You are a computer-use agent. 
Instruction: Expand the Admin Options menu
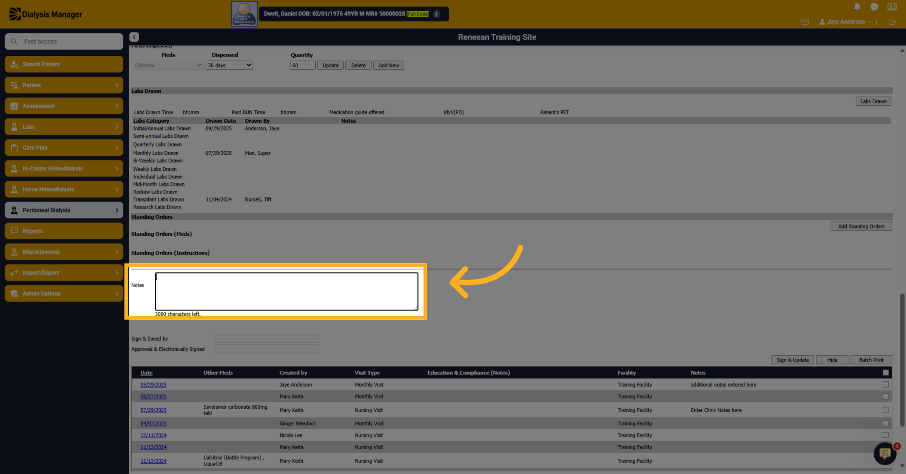64,293
